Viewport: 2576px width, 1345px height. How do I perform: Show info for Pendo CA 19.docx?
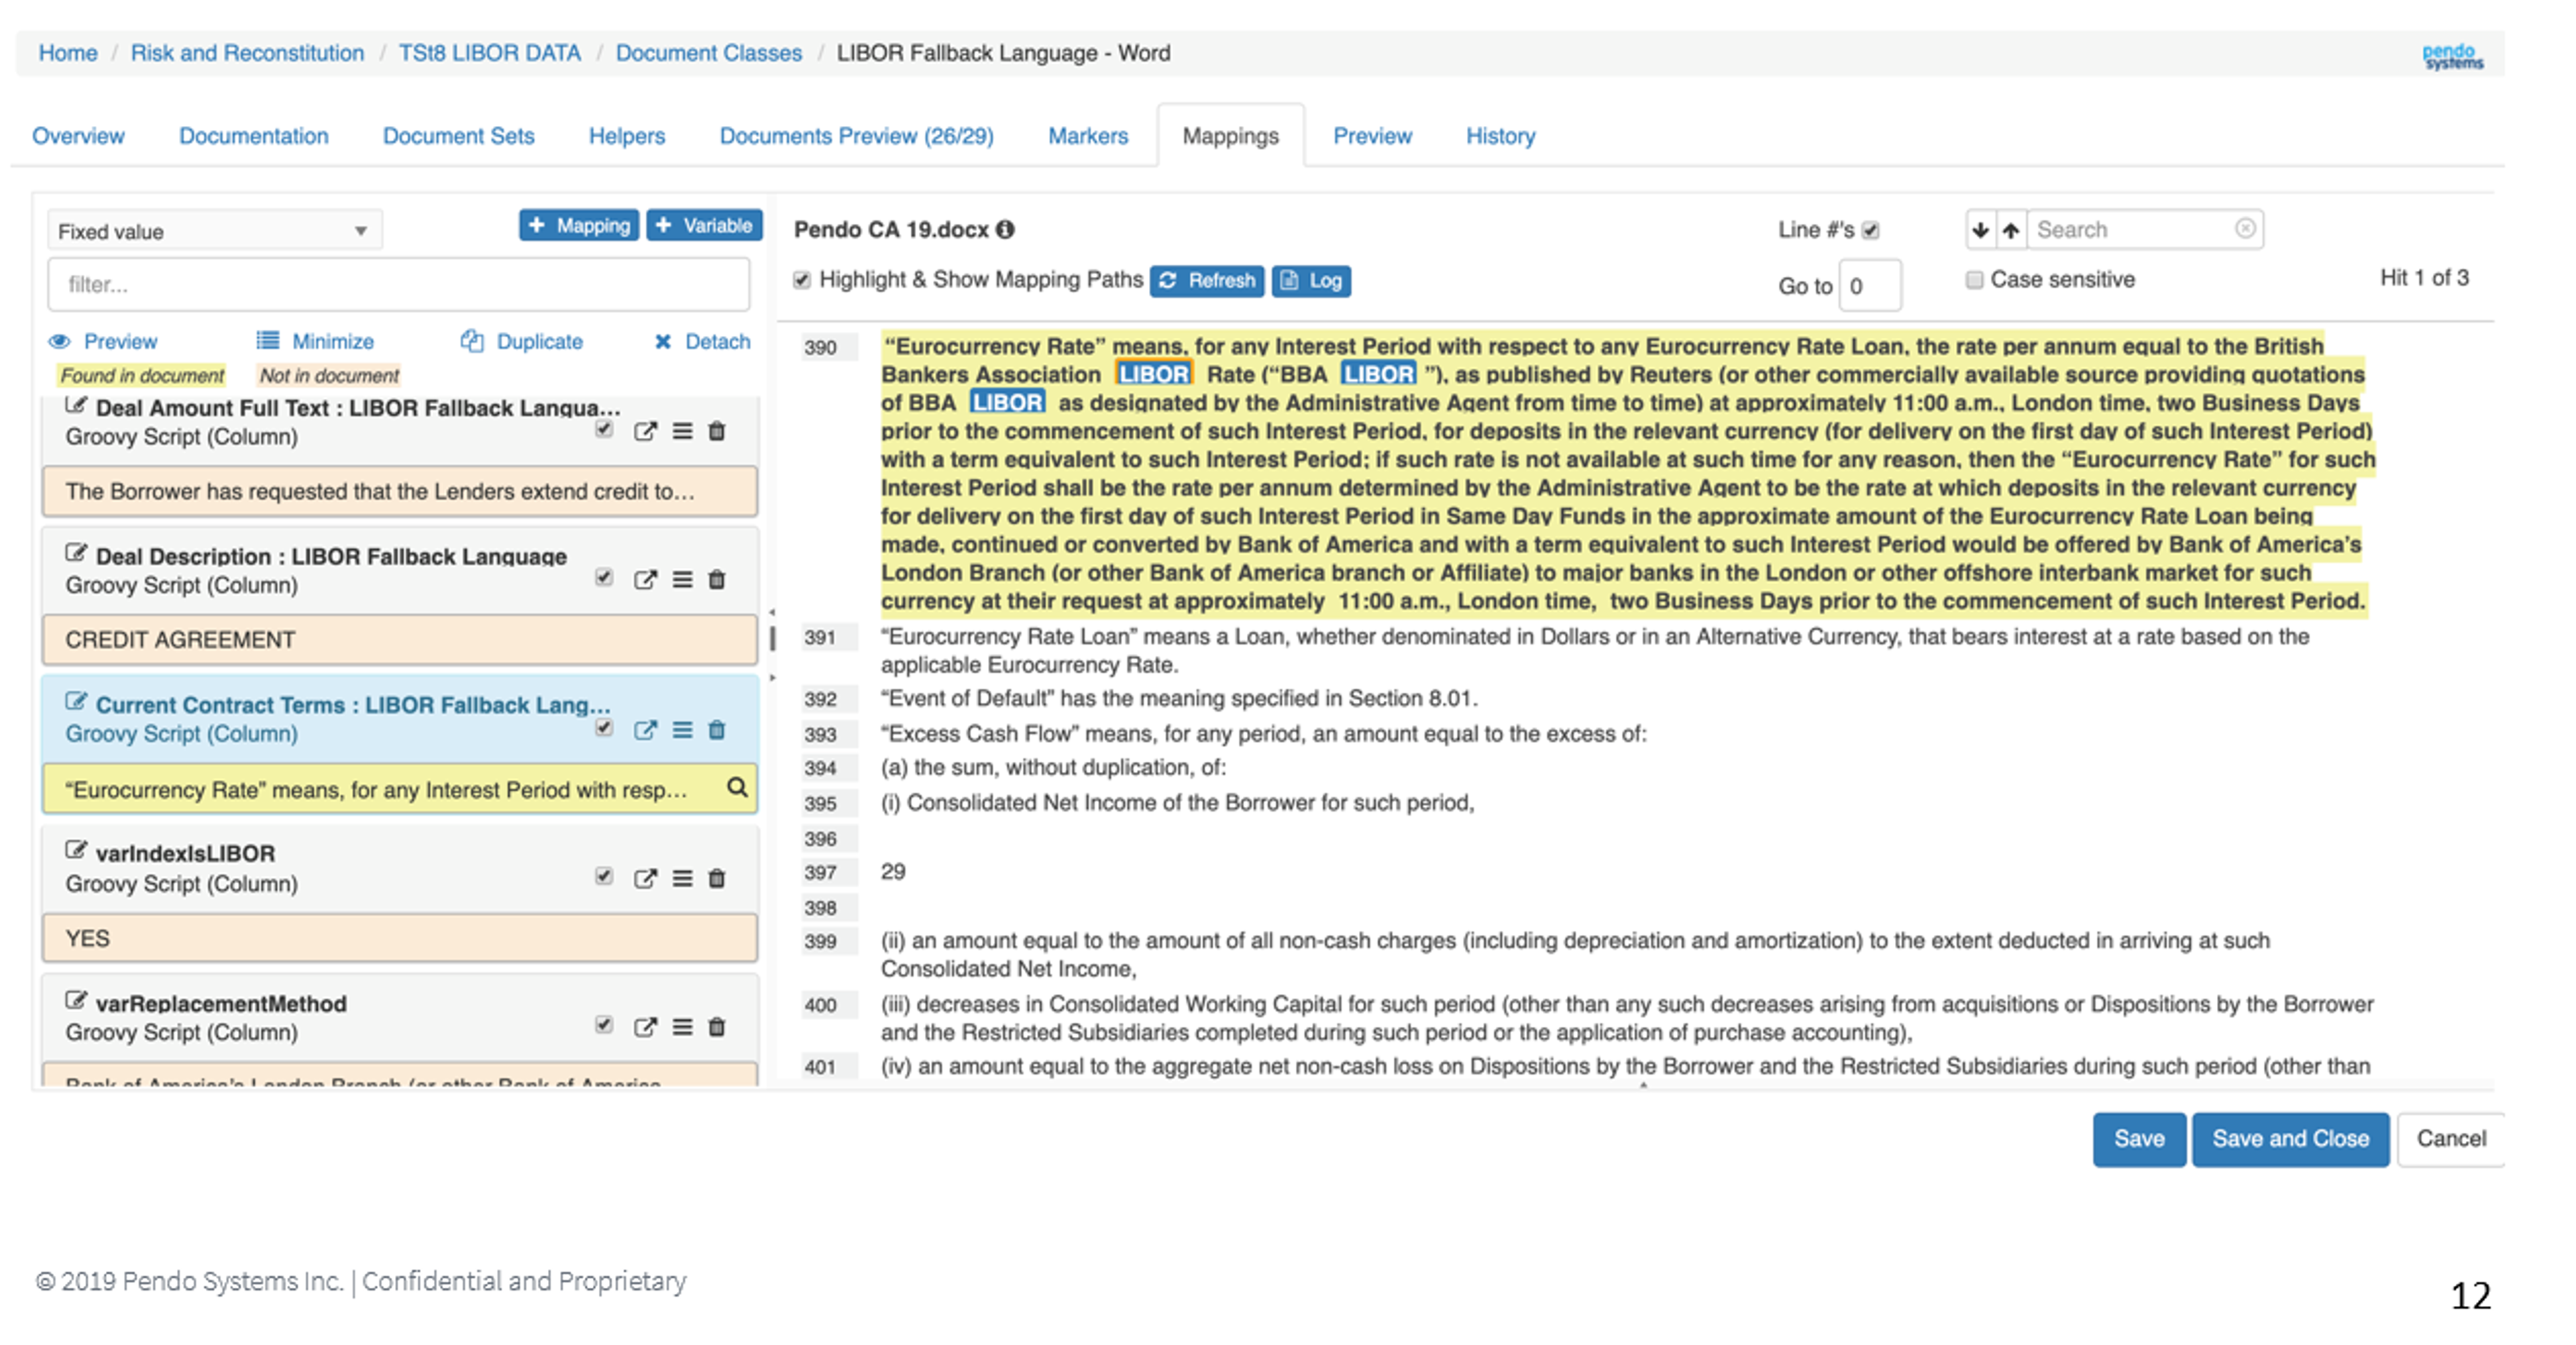tap(1005, 230)
